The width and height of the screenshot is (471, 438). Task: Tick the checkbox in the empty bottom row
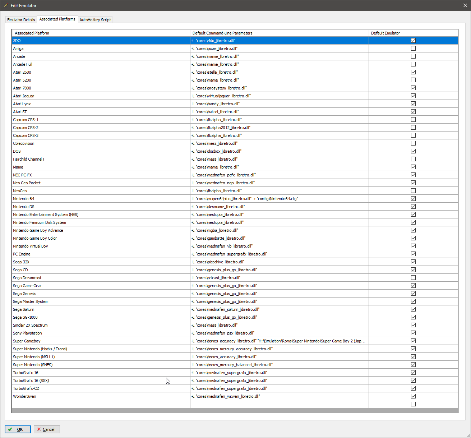pos(413,404)
